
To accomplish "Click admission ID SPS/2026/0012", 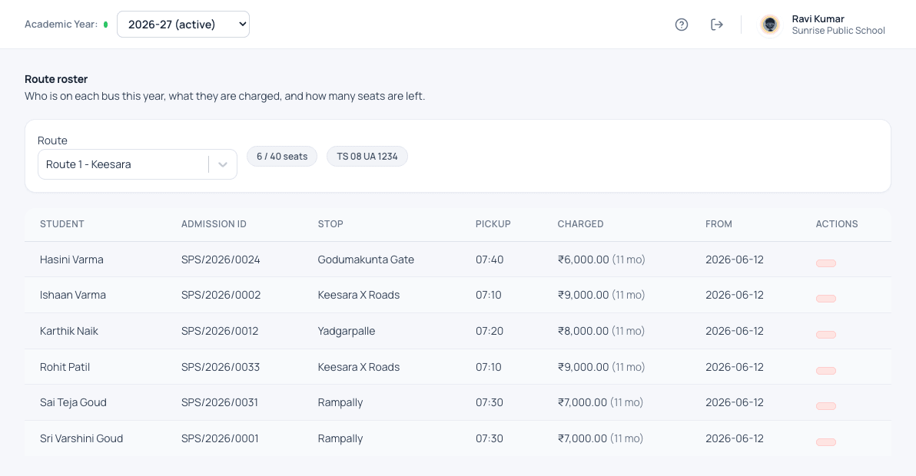I will click(x=220, y=332).
